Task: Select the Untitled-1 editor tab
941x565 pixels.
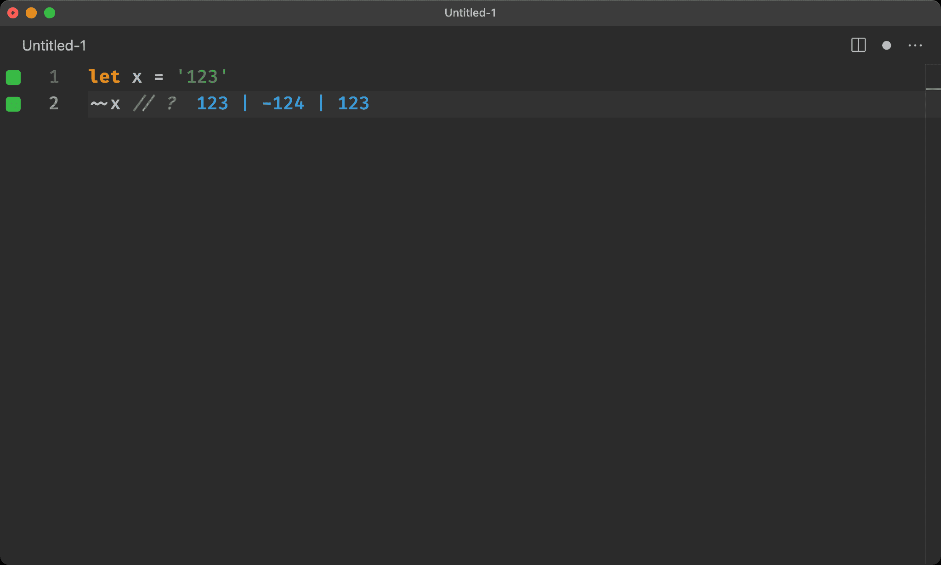Action: (54, 45)
